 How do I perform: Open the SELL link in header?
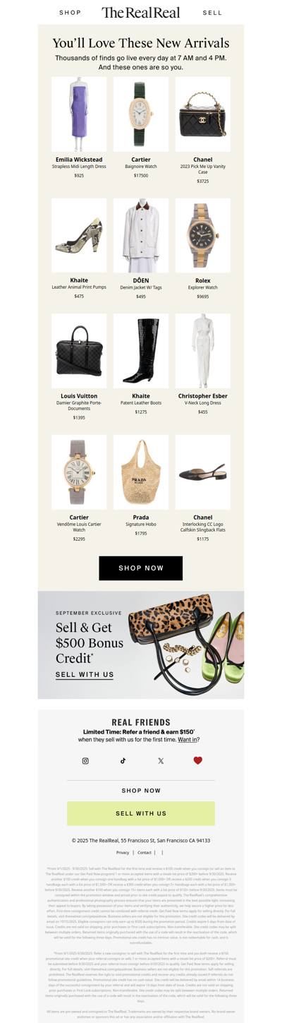pos(212,13)
